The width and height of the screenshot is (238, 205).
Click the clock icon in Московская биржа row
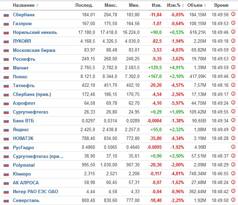point(233,49)
